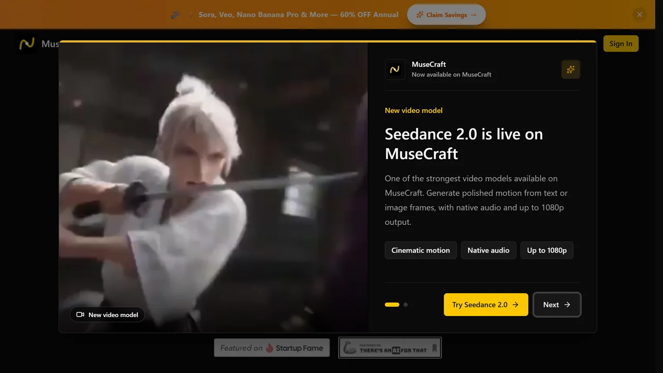The image size is (663, 373).
Task: Open the MuseCraft logo in the page header
Action: 26,44
